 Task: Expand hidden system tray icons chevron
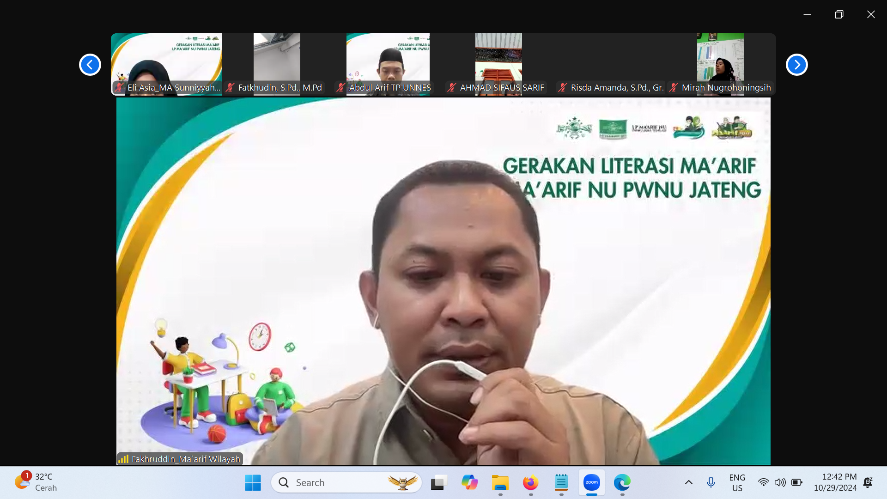[688, 483]
